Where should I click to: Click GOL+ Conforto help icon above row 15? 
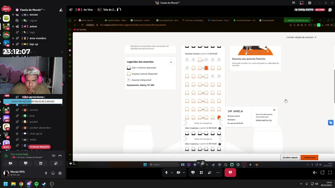pyautogui.click(x=220, y=128)
